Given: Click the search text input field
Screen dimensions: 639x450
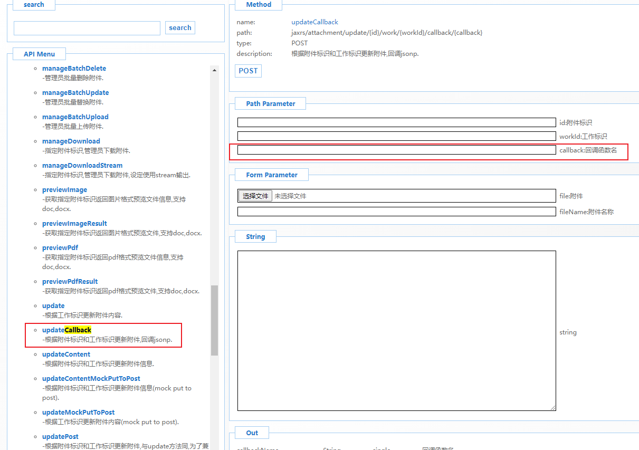Looking at the screenshot, I should pos(87,28).
